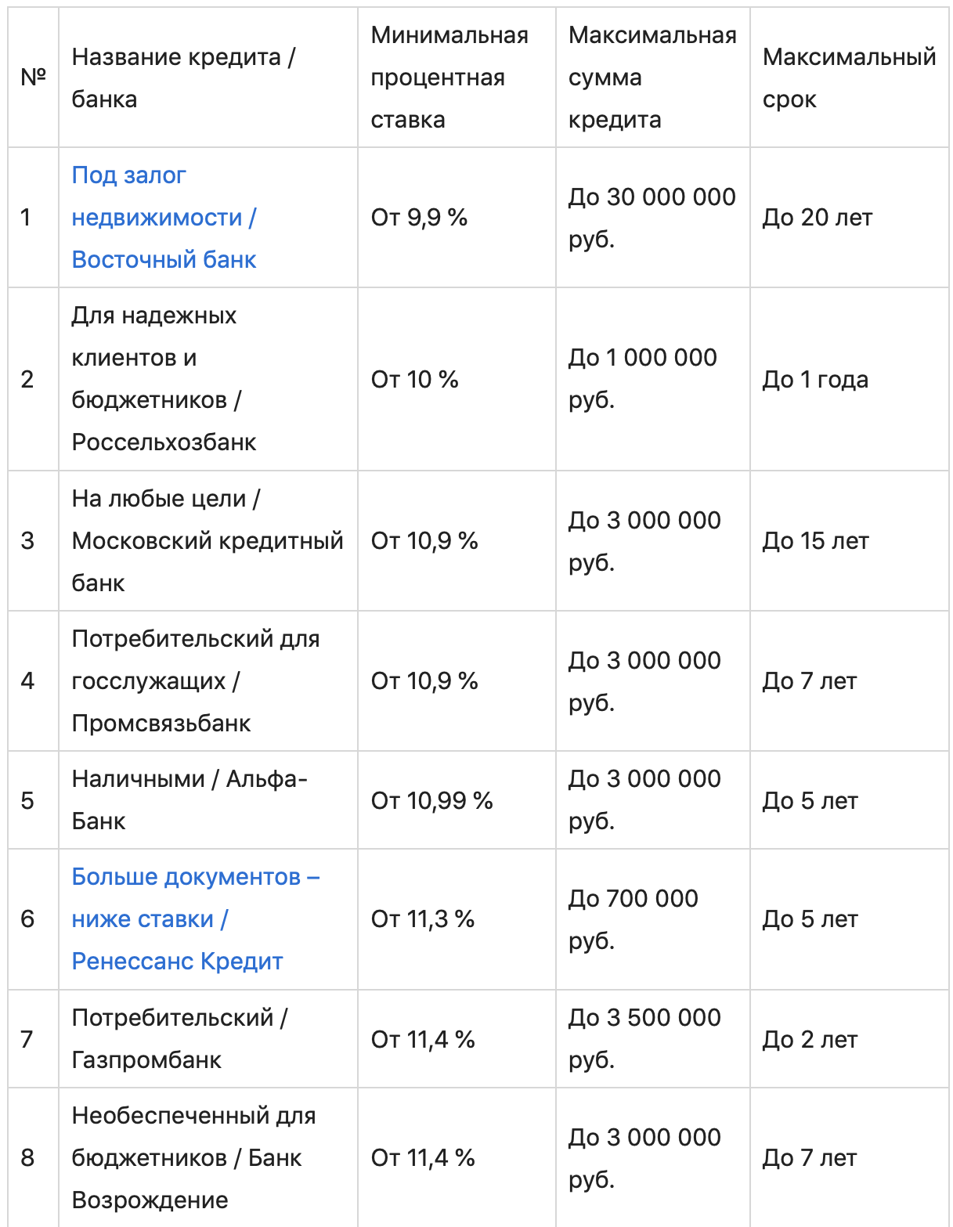Open the Ренессанс Кредит loan link
This screenshot has width=953, height=1227.
pyautogui.click(x=177, y=919)
